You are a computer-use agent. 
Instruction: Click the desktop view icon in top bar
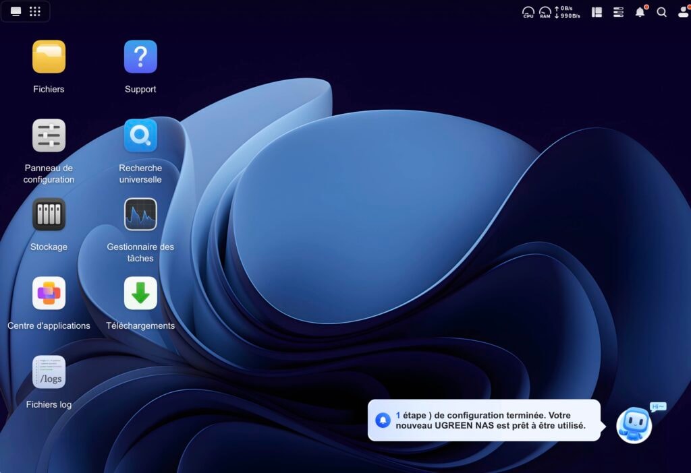(x=16, y=11)
